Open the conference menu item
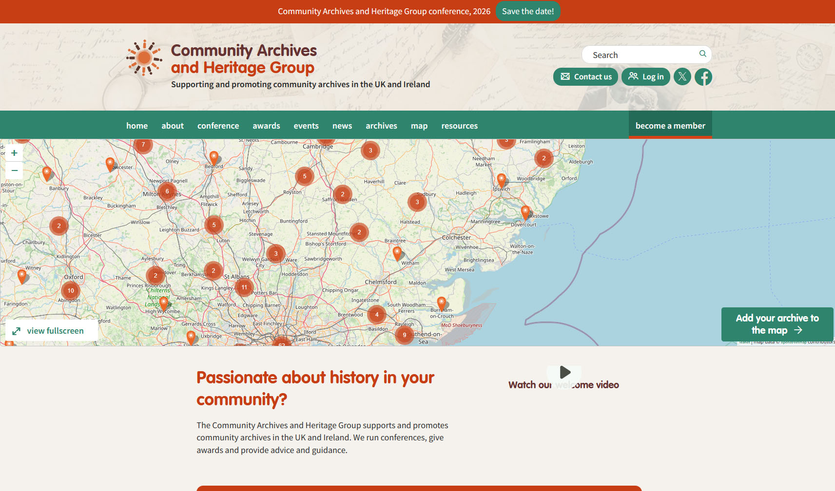The width and height of the screenshot is (835, 491). click(x=218, y=126)
